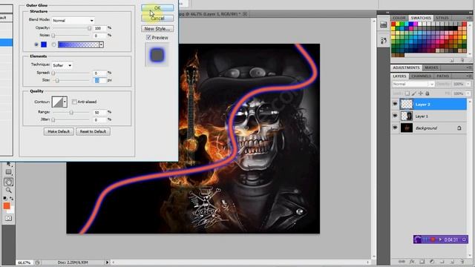Click the Size value field
Viewport: 475px width, 267px height.
coord(99,81)
